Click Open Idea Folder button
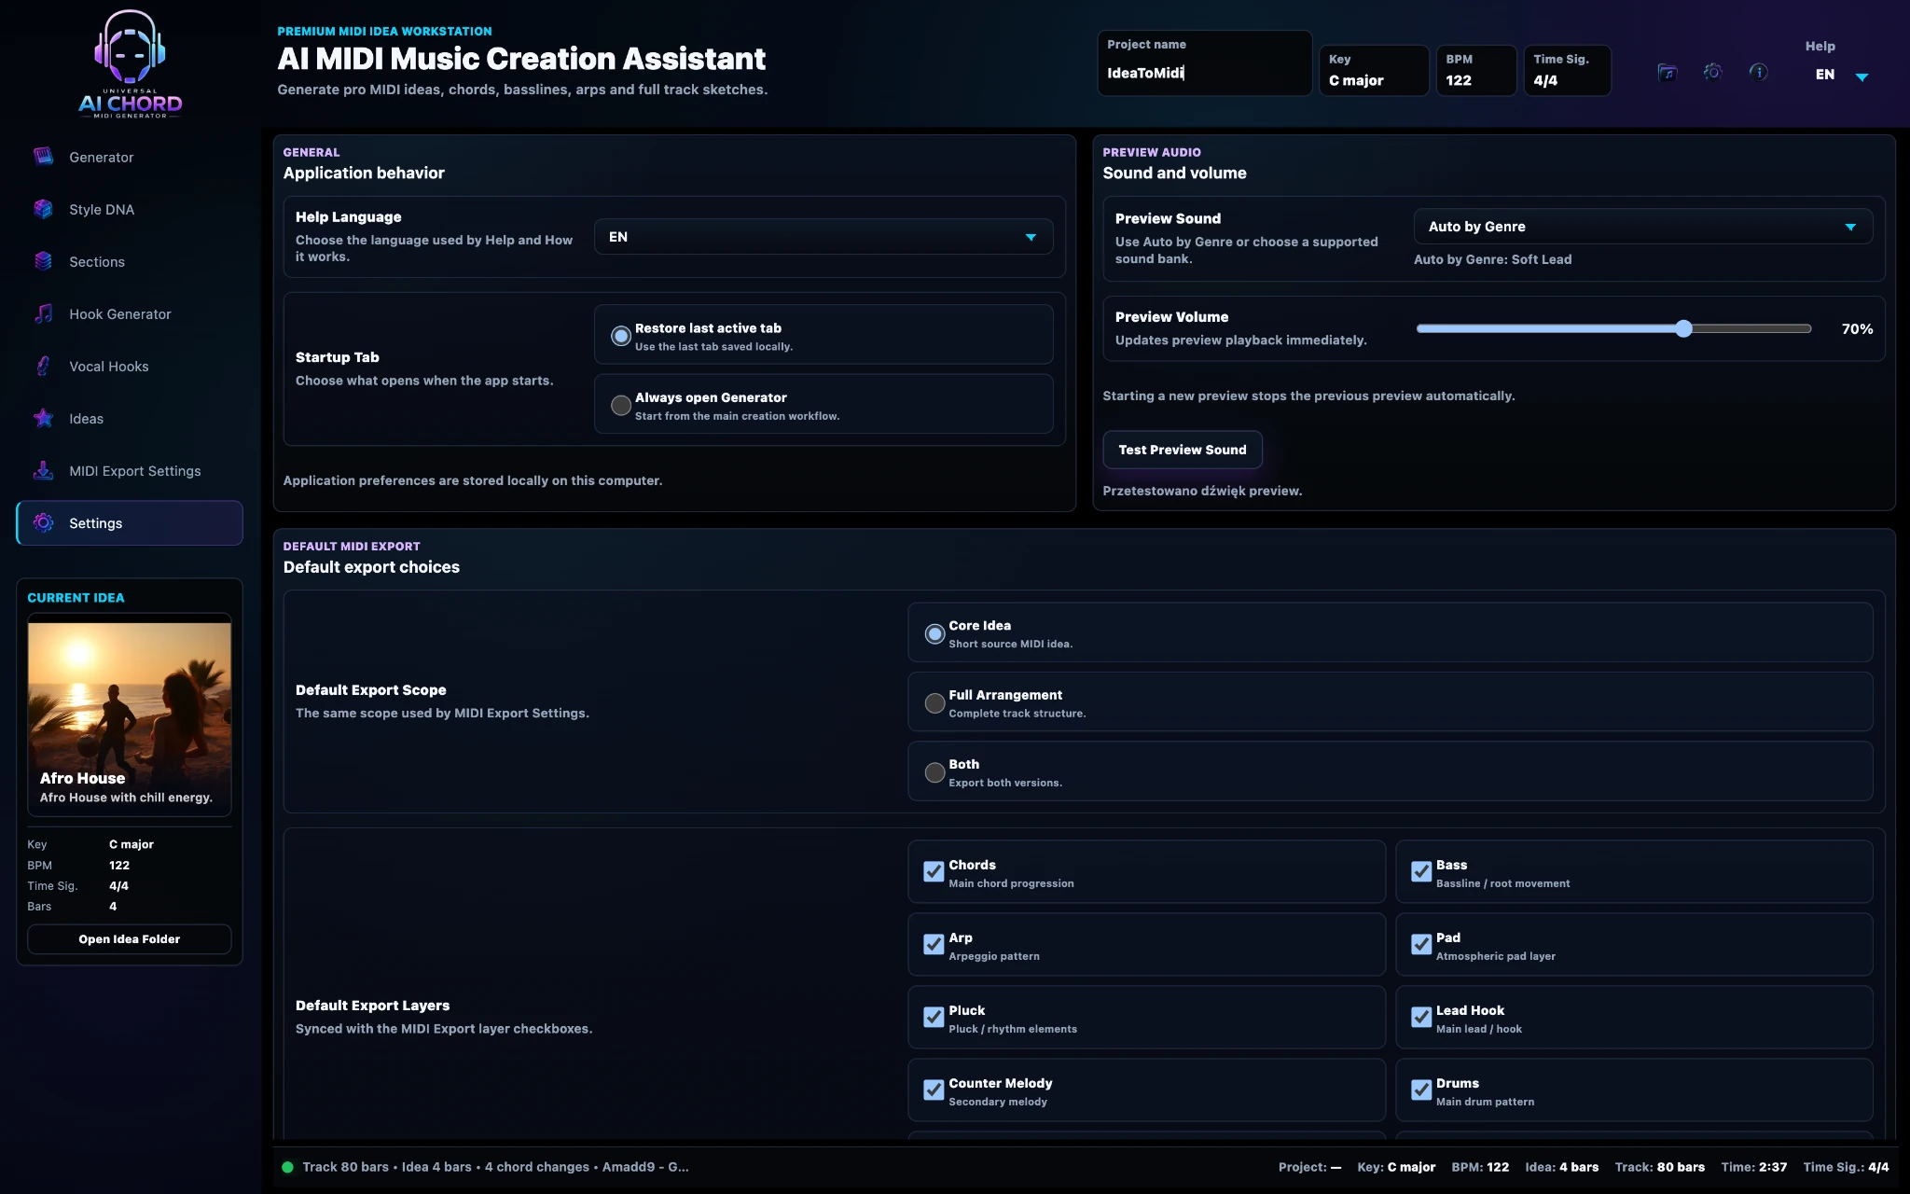Viewport: 1910px width, 1194px height. click(130, 939)
